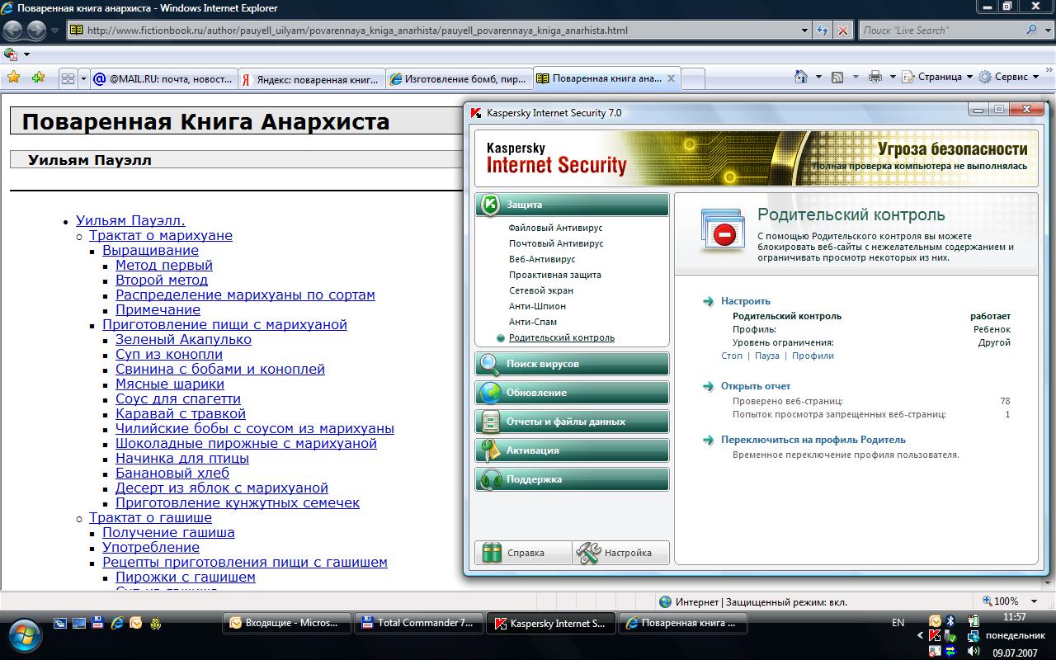The height and width of the screenshot is (660, 1056).
Task: Click the browser Forward arrow button
Action: click(x=36, y=31)
